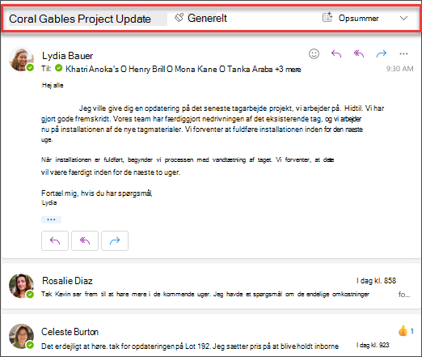422x357 pixels.
Task: Expand Celeste Burton's collapsed message
Action: point(211,335)
